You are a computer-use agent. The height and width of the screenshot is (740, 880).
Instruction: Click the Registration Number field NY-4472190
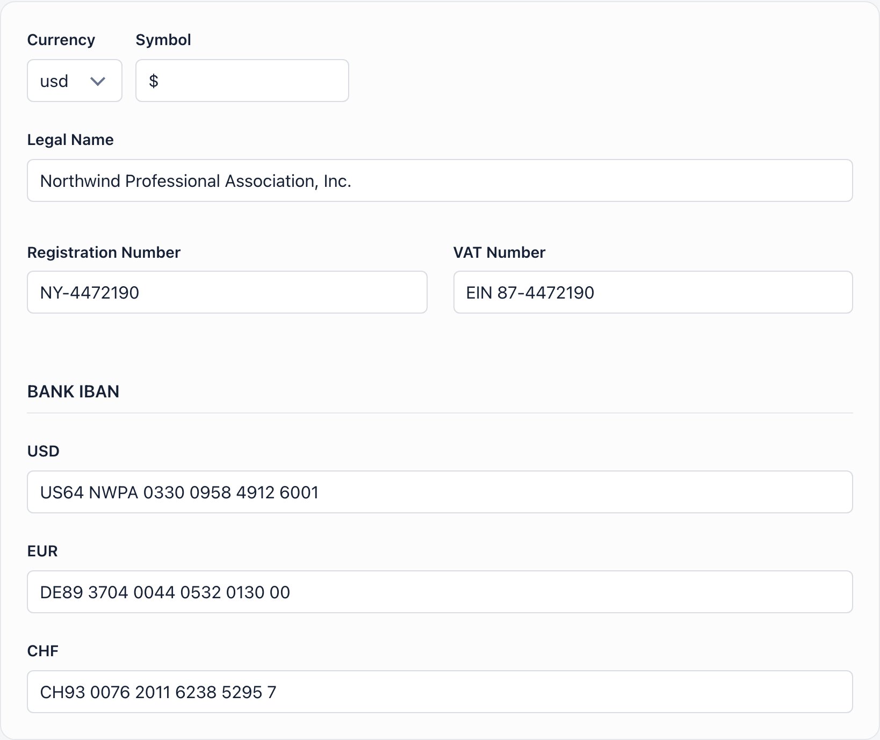coord(227,292)
